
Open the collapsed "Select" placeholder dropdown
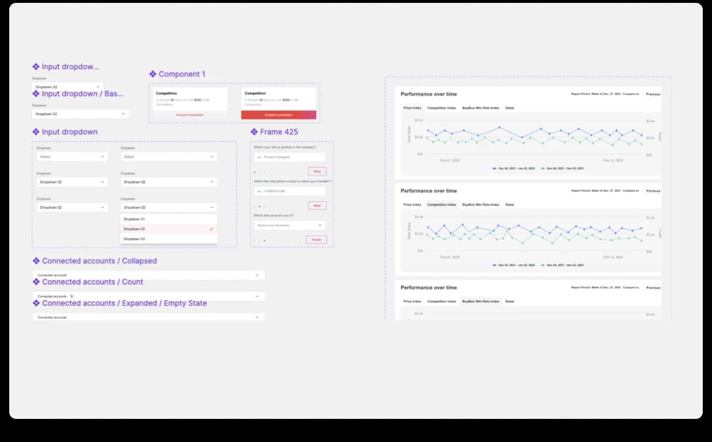72,157
